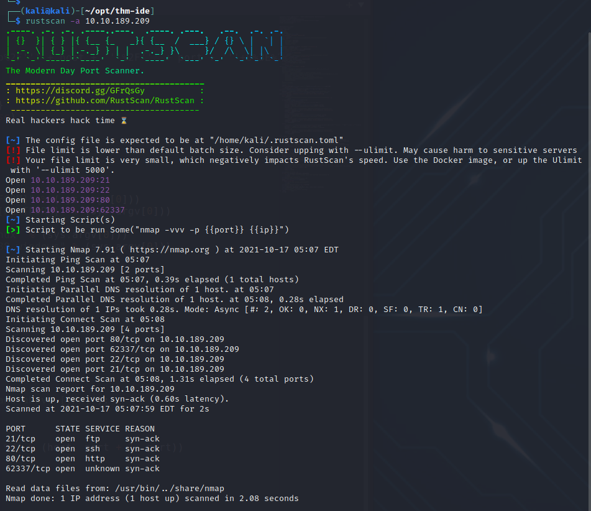Click 'Scanning 10.10.189.209 [4 ports]' line
This screenshot has width=591, height=511.
(85, 329)
